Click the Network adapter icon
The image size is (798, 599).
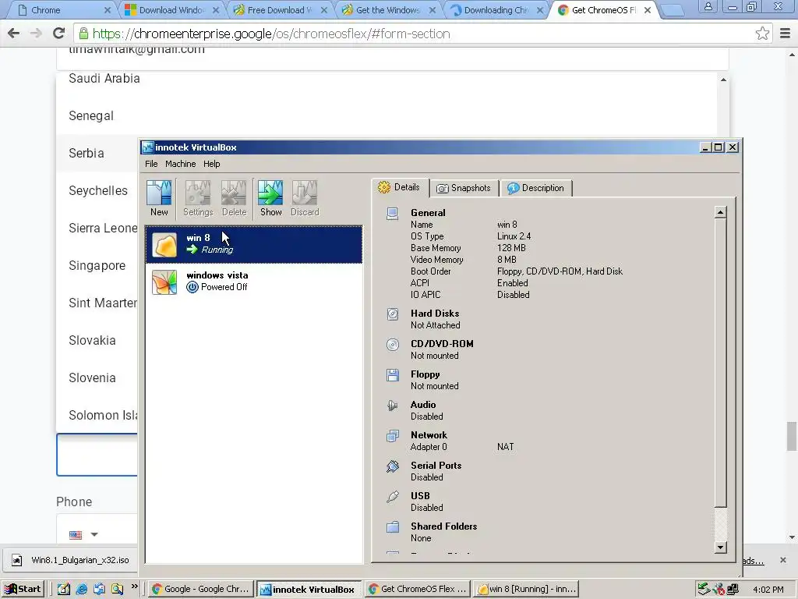[x=393, y=436]
